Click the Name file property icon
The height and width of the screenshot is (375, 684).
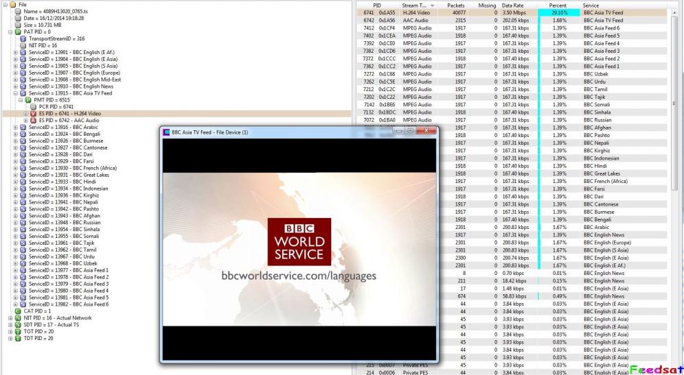18,12
